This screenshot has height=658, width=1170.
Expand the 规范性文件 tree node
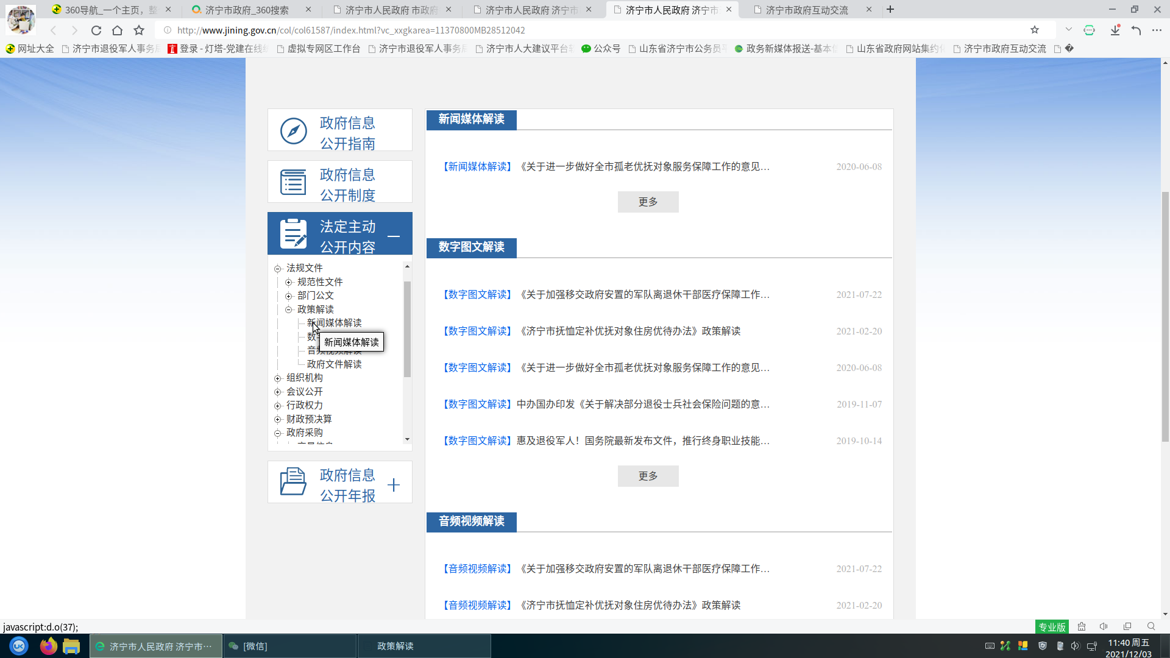[289, 282]
